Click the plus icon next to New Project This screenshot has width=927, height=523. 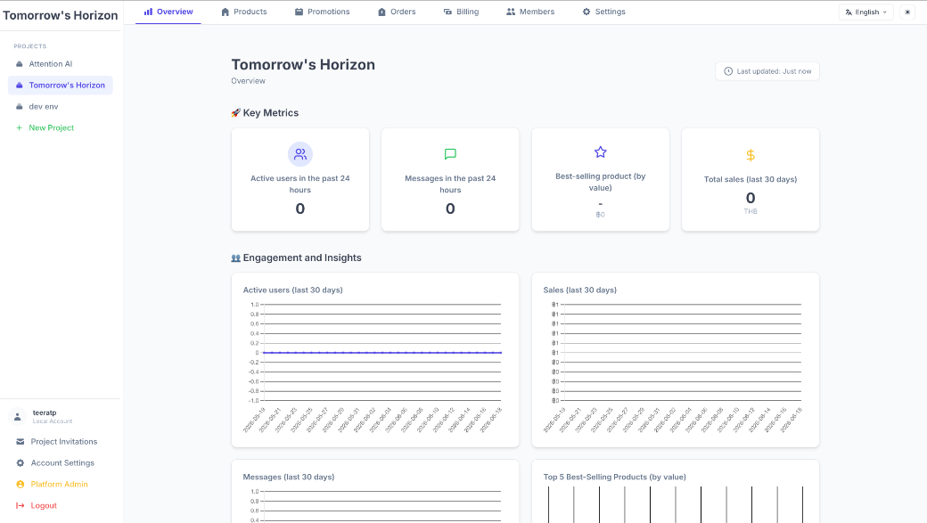[x=19, y=127]
